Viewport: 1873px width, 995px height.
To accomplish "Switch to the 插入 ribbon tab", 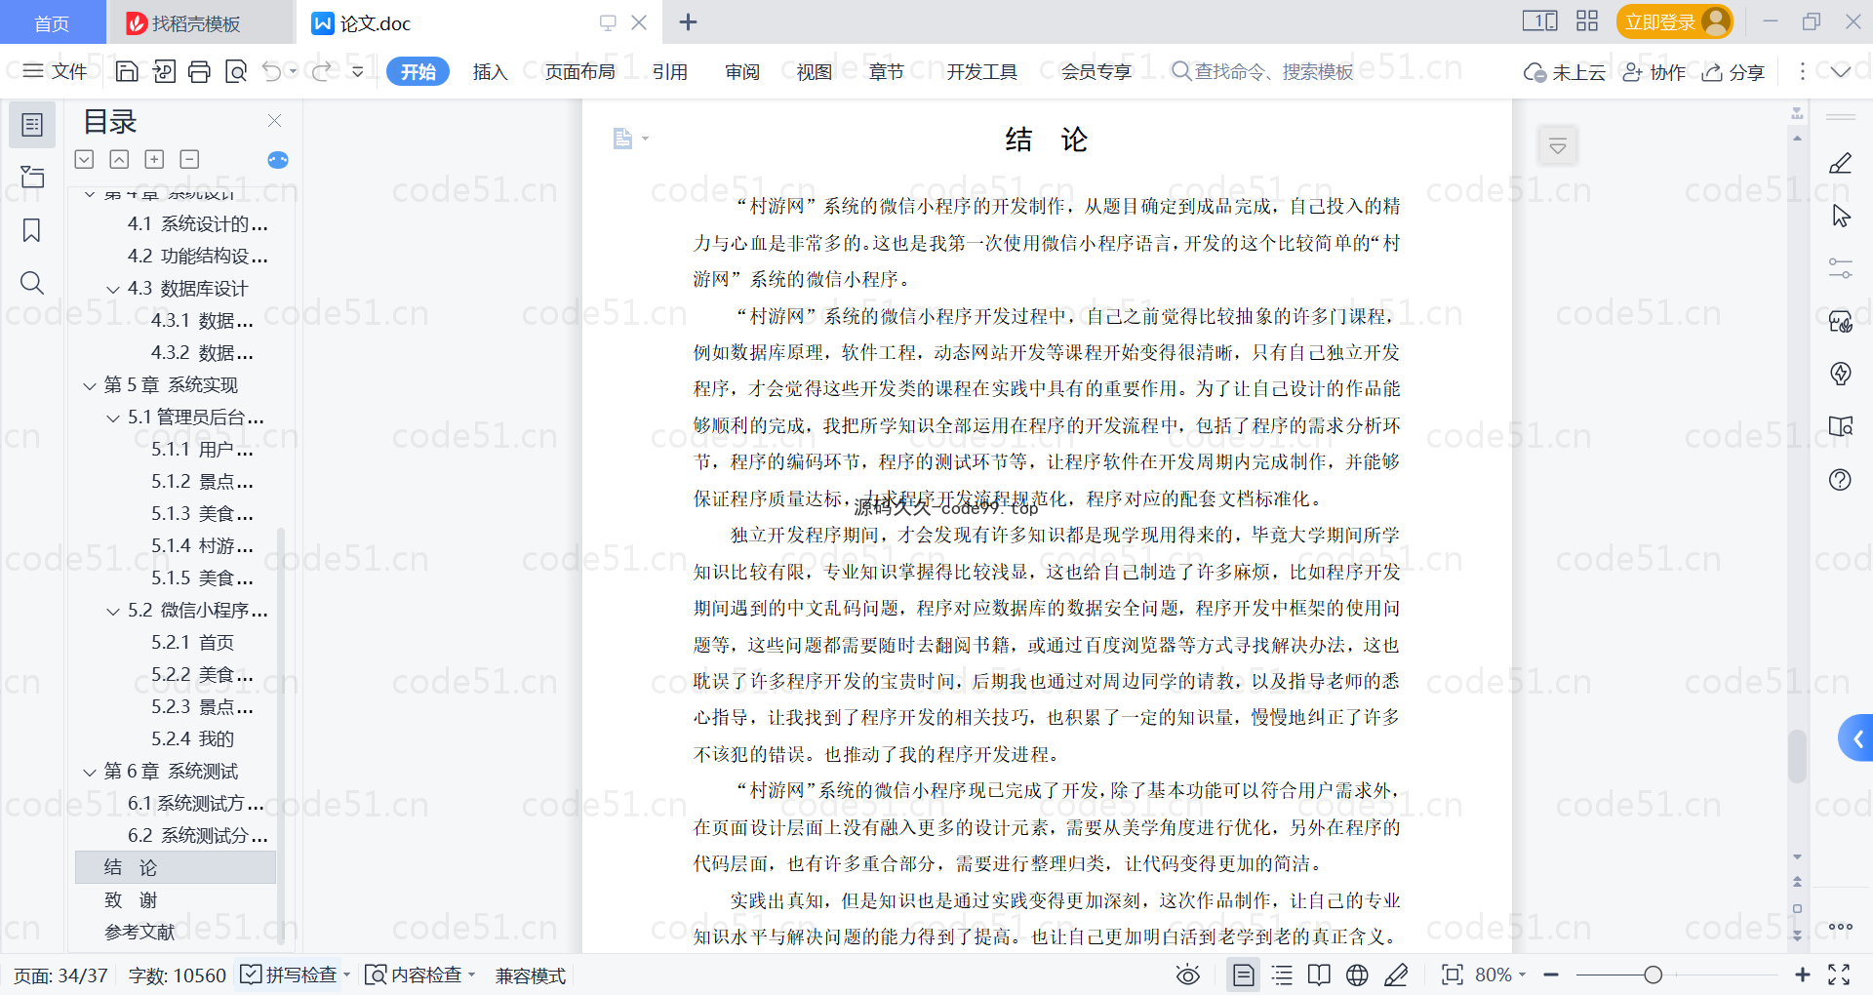I will coord(490,71).
